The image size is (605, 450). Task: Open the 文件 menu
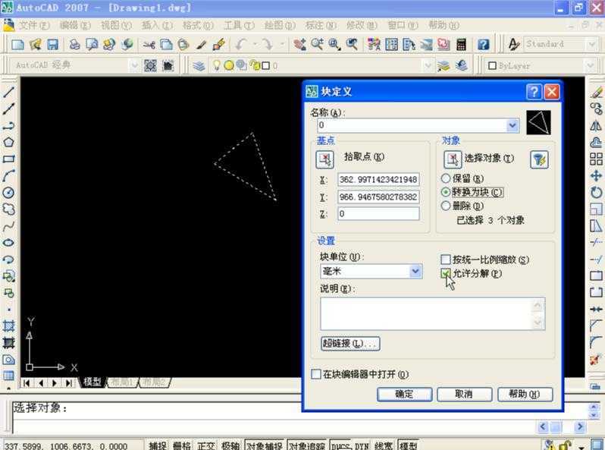click(x=34, y=26)
